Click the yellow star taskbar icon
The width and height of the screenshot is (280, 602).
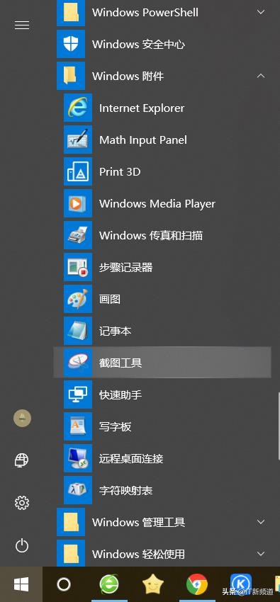coord(153,584)
